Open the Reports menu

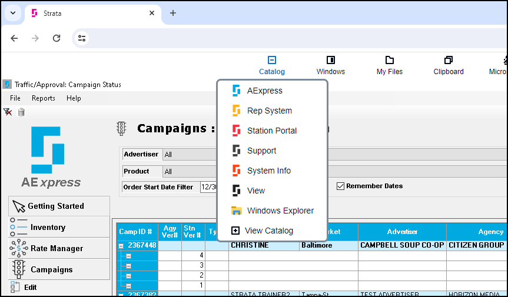pyautogui.click(x=44, y=98)
